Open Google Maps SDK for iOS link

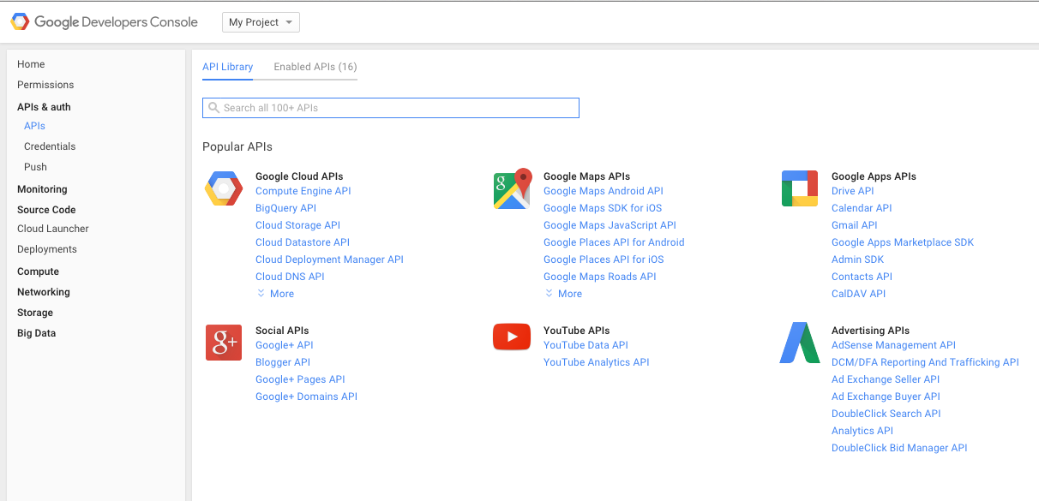(x=603, y=208)
